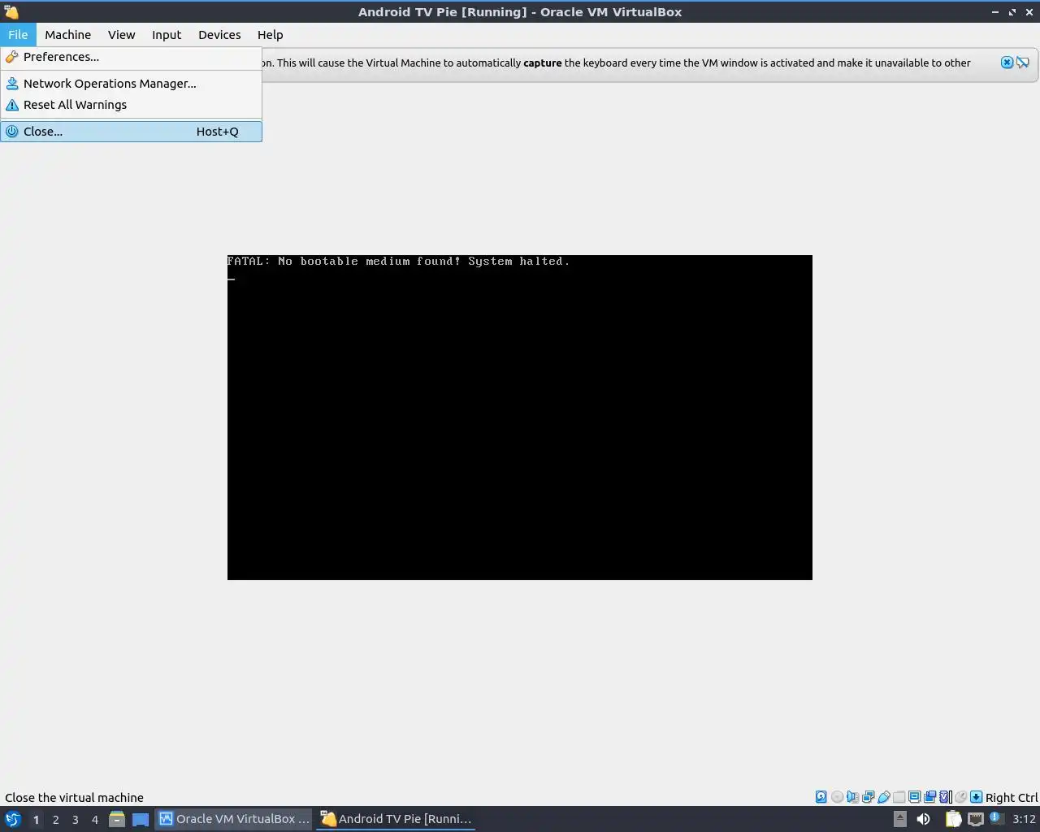Click the Right Ctrl host key label
The width and height of the screenshot is (1040, 832).
point(1012,798)
